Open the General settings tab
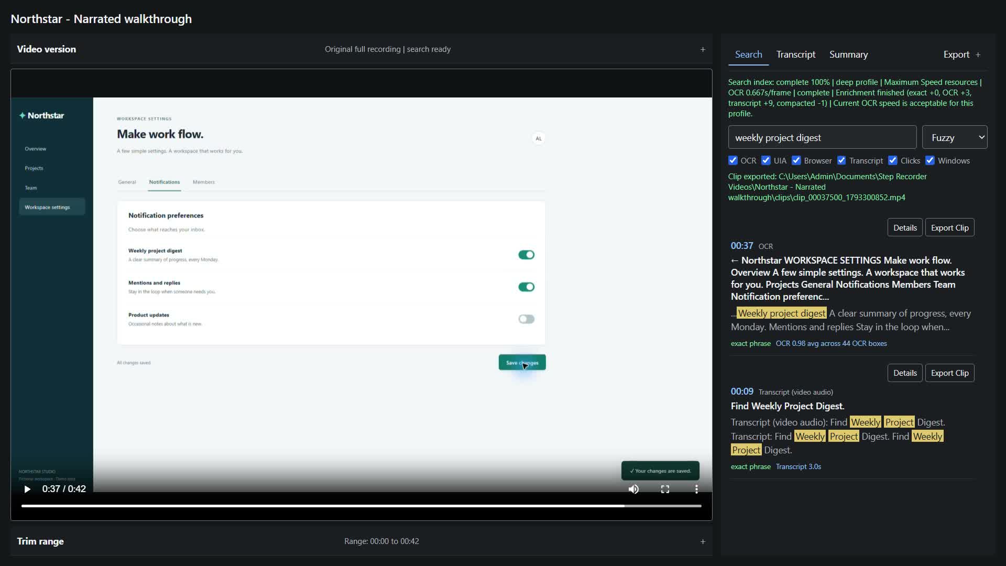1006x566 pixels. click(x=127, y=182)
